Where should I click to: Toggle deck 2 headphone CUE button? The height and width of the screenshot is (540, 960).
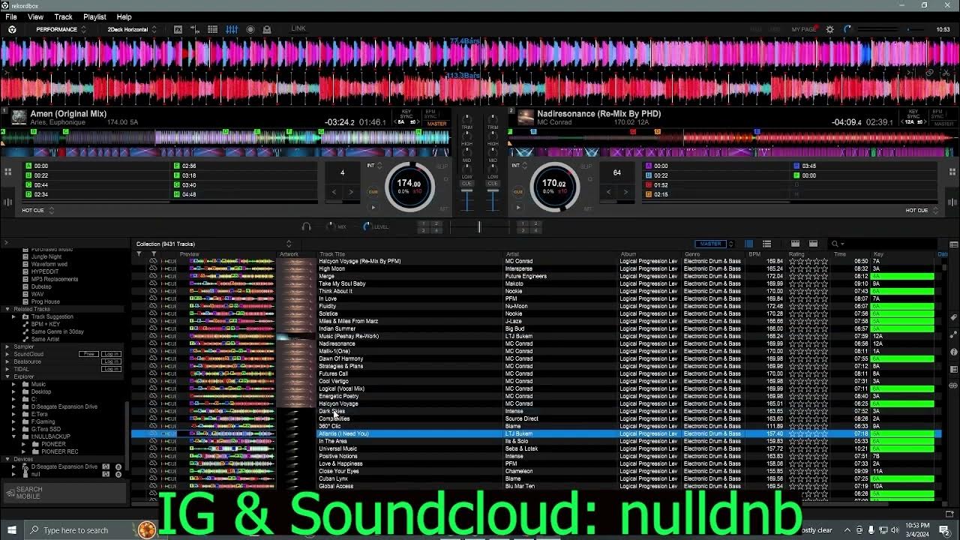(x=492, y=183)
